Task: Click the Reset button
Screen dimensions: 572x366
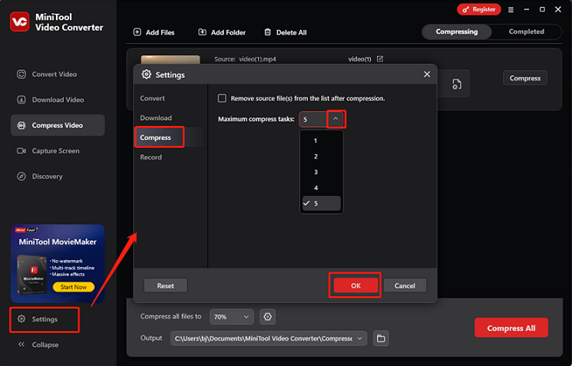Action: pyautogui.click(x=166, y=285)
